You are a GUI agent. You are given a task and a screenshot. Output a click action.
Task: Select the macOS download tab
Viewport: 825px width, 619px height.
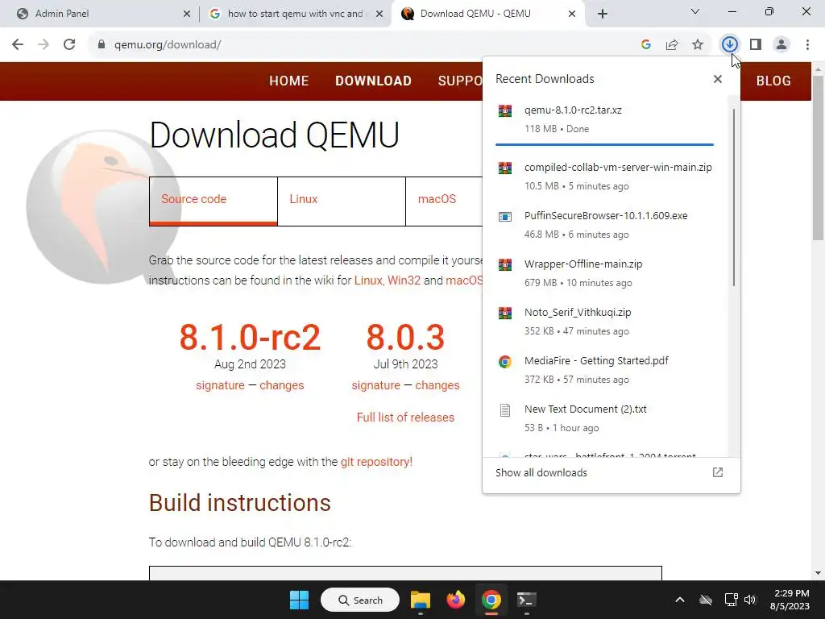click(444, 201)
